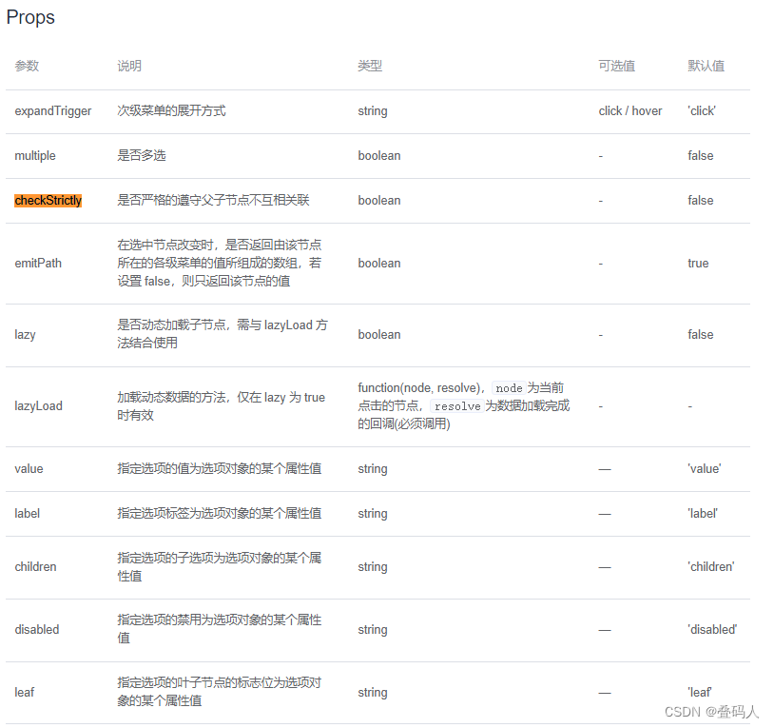Screen dimensions: 774x728
Task: Click the lazyLoad parameter name
Action: (39, 406)
